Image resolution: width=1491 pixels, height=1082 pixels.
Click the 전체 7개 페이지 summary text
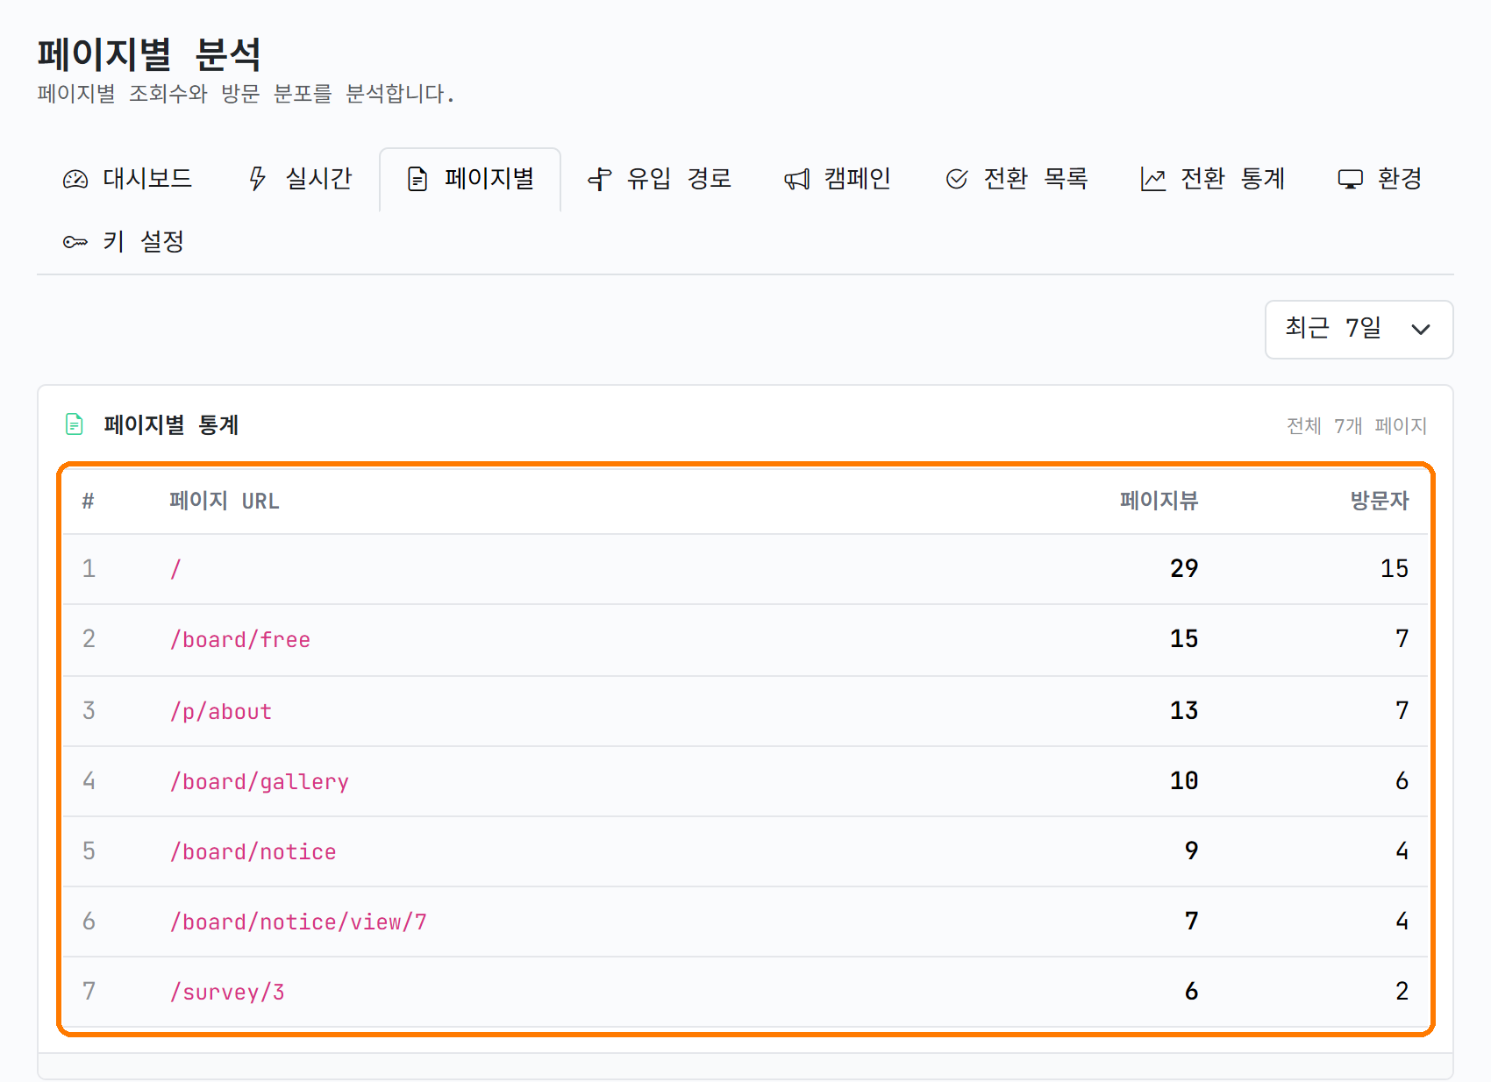tap(1356, 426)
